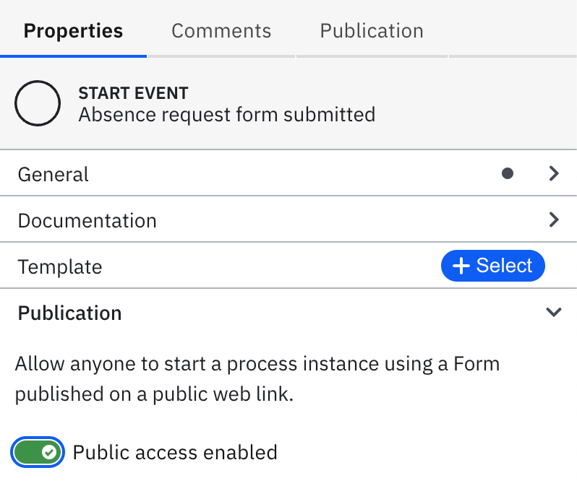The image size is (577, 486).
Task: Select the Properties tab
Action: pos(73,31)
